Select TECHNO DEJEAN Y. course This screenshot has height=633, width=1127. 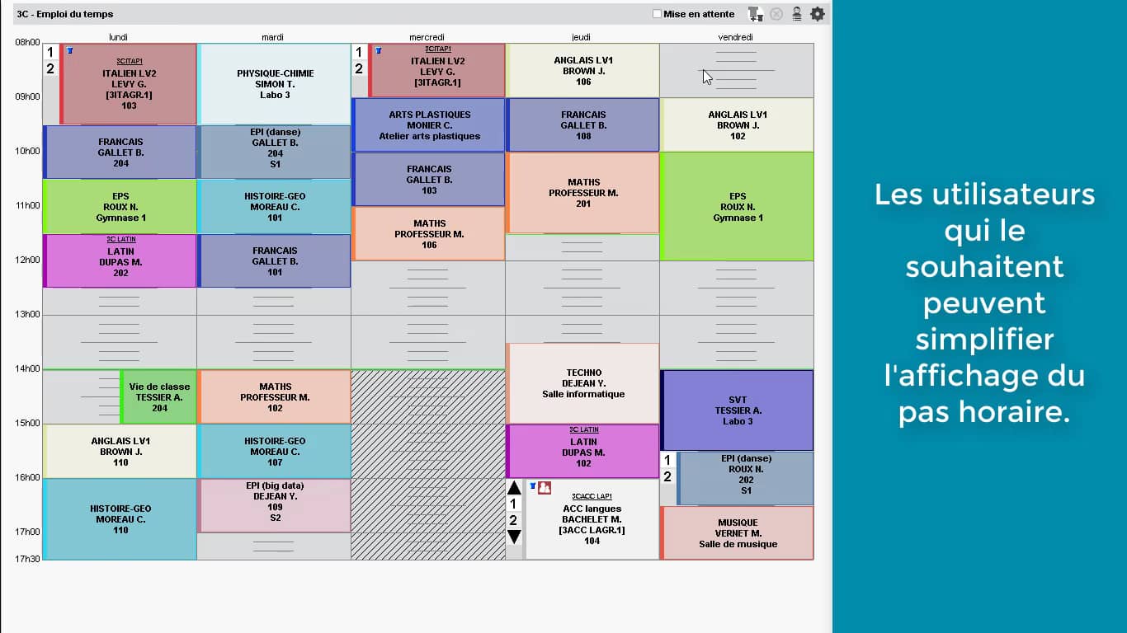point(582,383)
